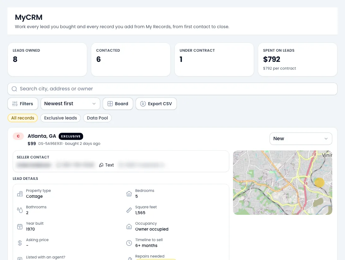Click the Atlanta map thumbnail
This screenshot has width=345, height=260.
tap(283, 183)
